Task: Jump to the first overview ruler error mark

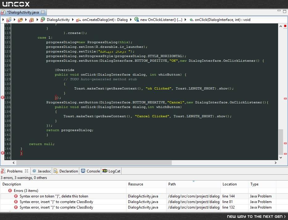Action: (285, 99)
